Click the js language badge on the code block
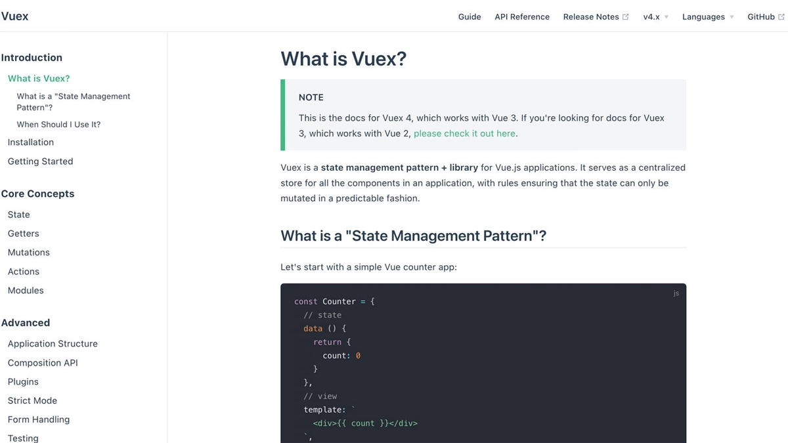Screen dimensions: 788x443 click(676, 293)
